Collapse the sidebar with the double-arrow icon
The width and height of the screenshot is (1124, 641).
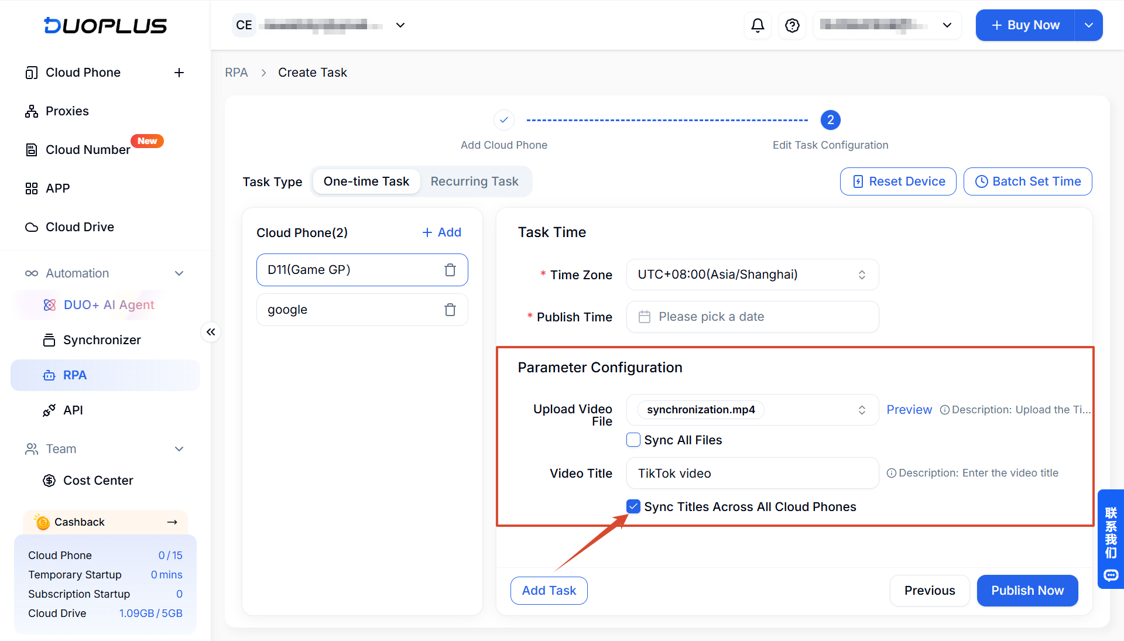click(211, 332)
